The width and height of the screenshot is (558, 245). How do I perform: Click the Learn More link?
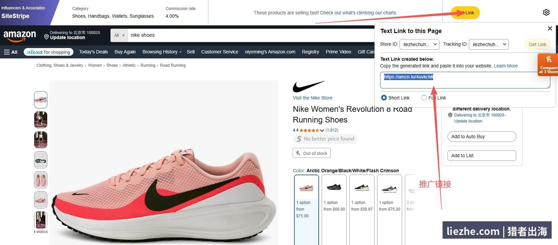(506, 66)
